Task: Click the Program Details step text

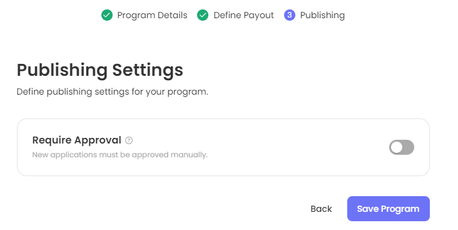Action: 152,15
